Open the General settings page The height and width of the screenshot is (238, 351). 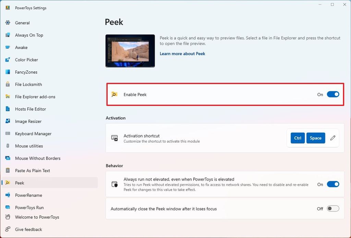point(22,23)
